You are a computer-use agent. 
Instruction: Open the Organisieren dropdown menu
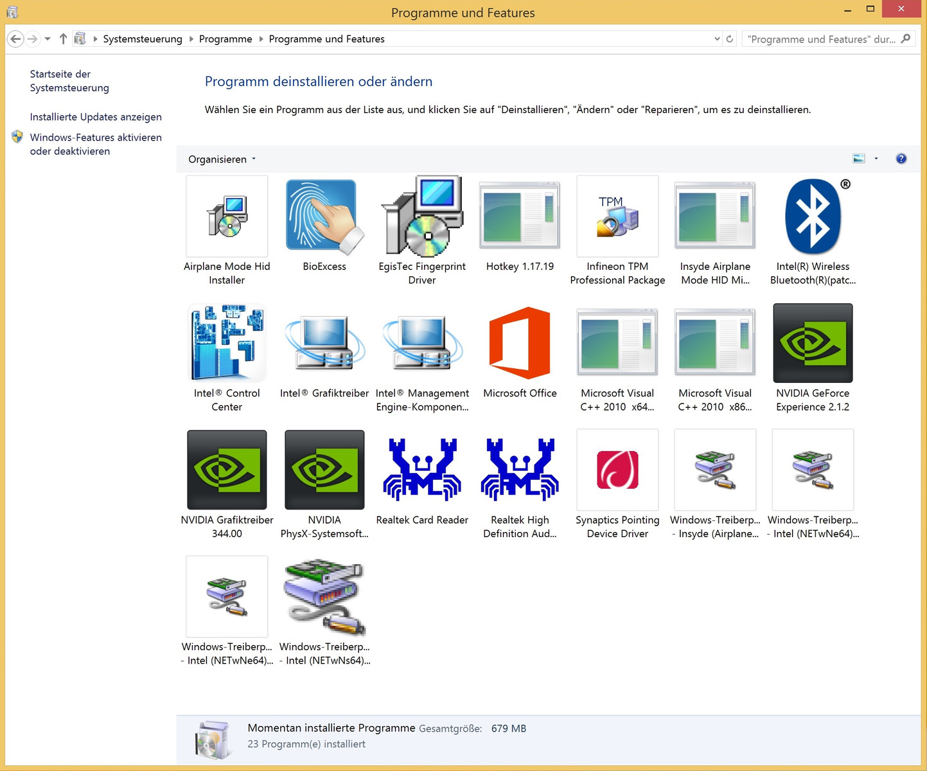click(222, 159)
